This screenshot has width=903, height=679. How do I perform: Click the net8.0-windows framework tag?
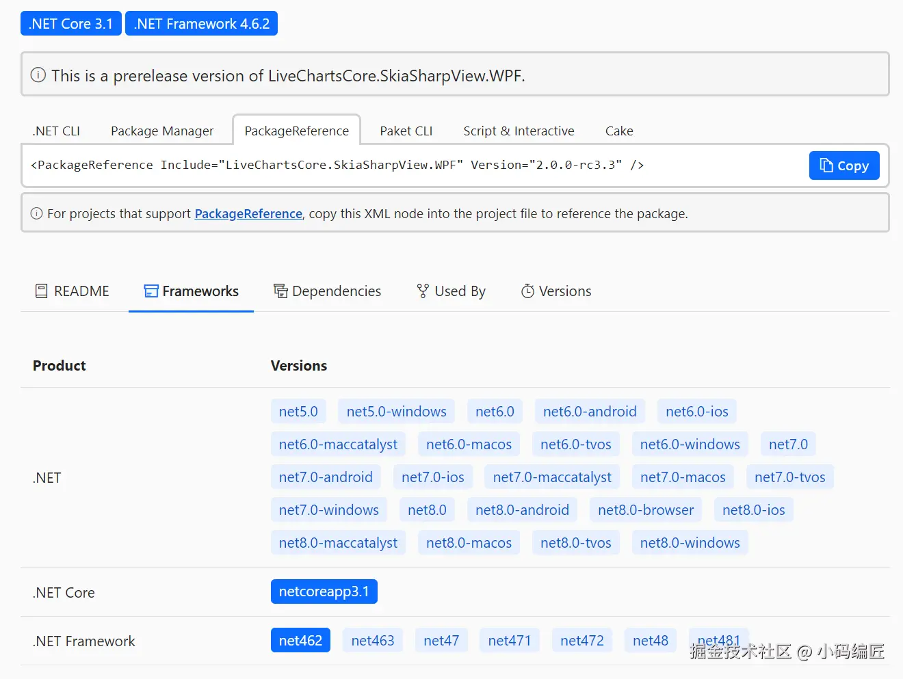click(x=690, y=543)
